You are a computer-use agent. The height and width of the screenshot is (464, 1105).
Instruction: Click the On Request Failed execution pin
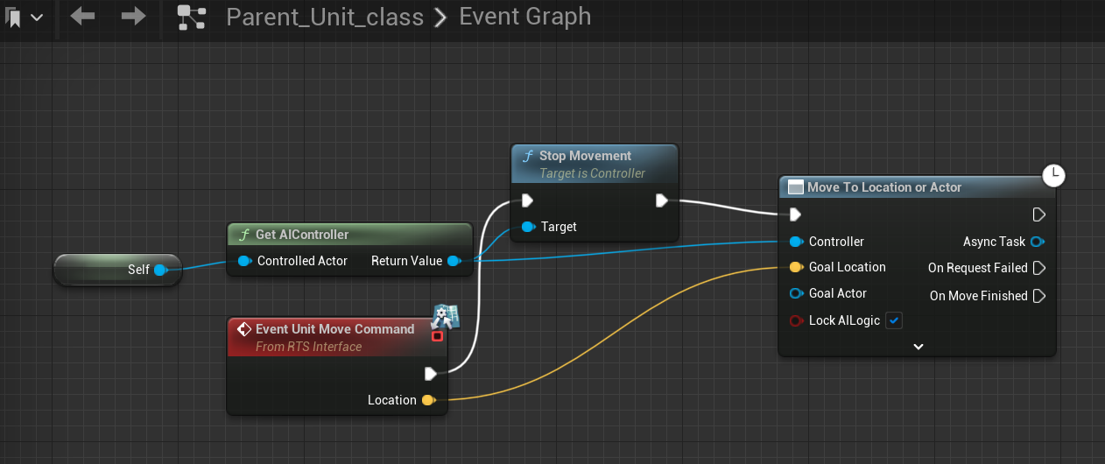pos(1038,268)
